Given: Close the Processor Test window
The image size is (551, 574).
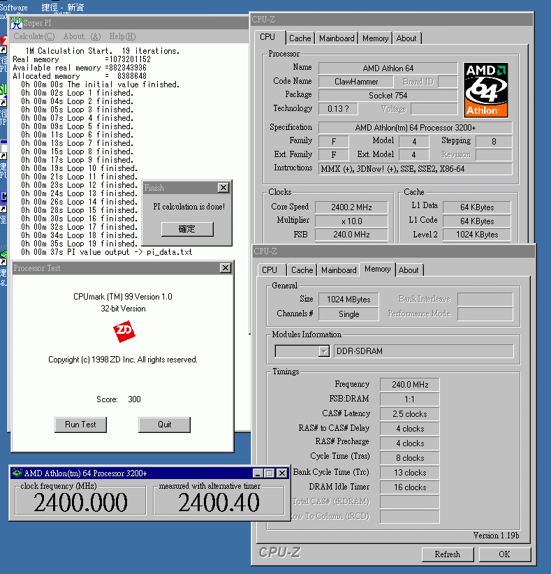Looking at the screenshot, I should point(226,268).
